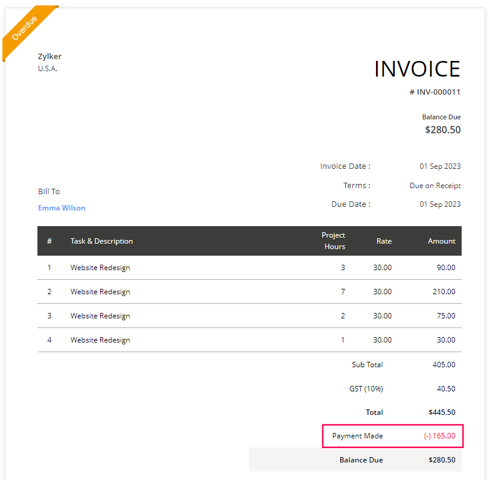Click the Balance Due $280.50 amount at top
The height and width of the screenshot is (480, 490).
coord(442,130)
